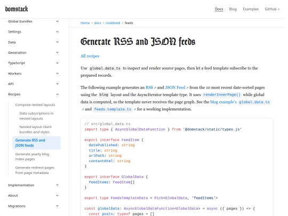Open Compose nested layouts recipe
288x216 pixels.
pyautogui.click(x=35, y=105)
